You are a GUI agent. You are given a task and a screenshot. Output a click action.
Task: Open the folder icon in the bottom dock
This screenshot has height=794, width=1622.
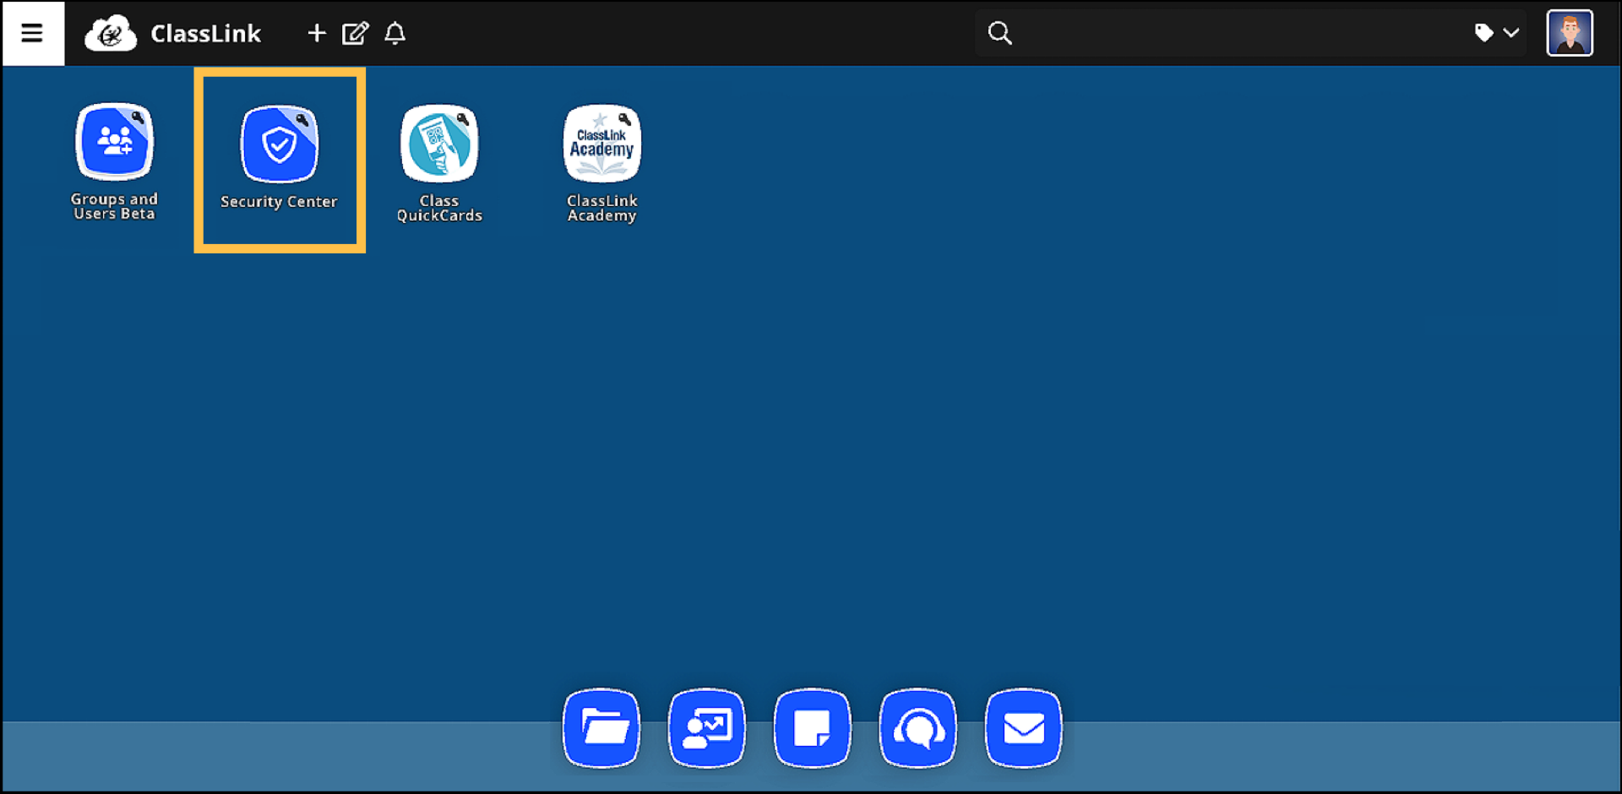[601, 727]
